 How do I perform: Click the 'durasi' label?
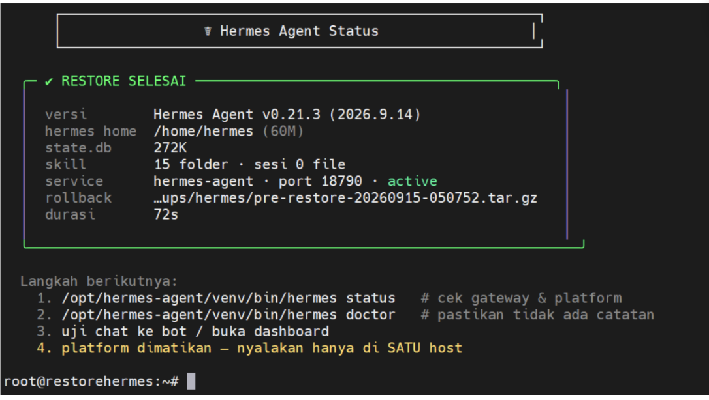[x=70, y=214]
